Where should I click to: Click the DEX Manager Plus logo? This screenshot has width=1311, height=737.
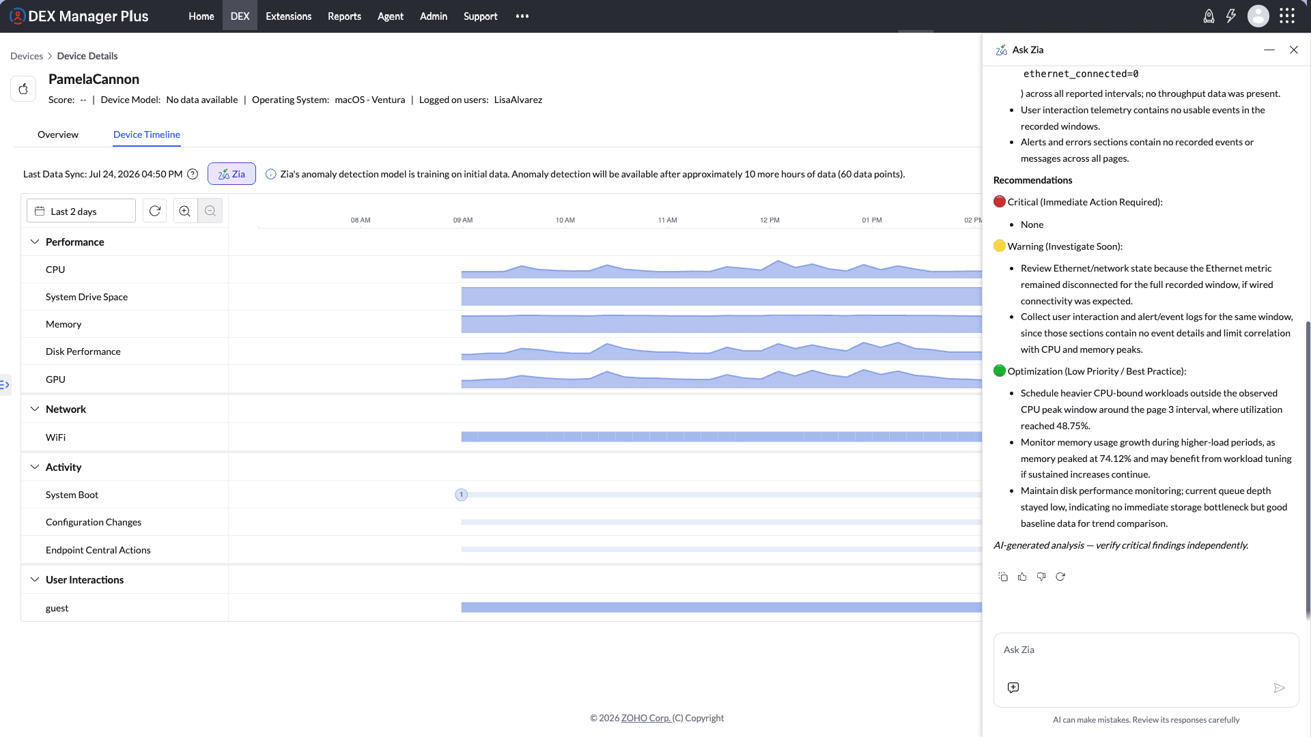tap(79, 16)
